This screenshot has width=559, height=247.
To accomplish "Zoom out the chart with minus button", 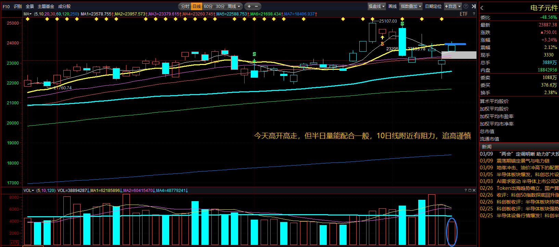I will (x=256, y=6).
